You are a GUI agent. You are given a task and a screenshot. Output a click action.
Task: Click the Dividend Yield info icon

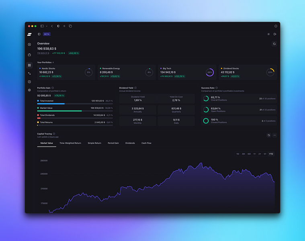pos(135,88)
